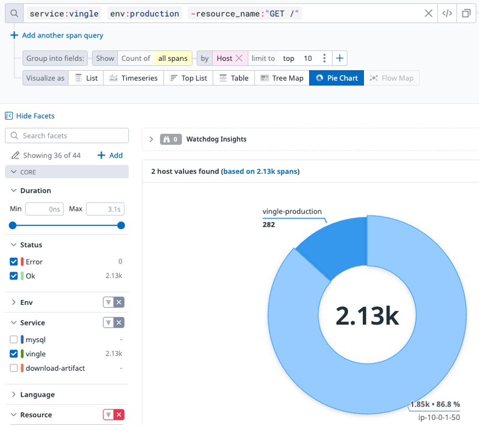Open the 'all spans' measure dropdown
Image resolution: width=479 pixels, height=425 pixels.
173,58
